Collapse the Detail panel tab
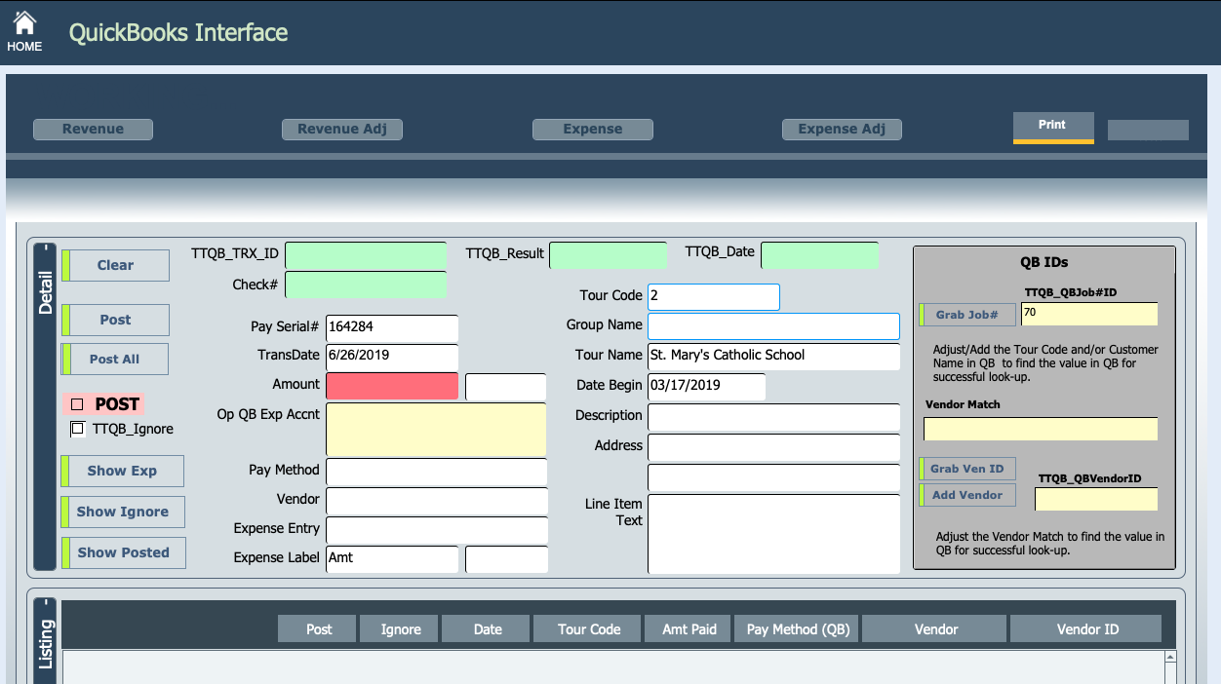The image size is (1221, 684). (x=45, y=406)
